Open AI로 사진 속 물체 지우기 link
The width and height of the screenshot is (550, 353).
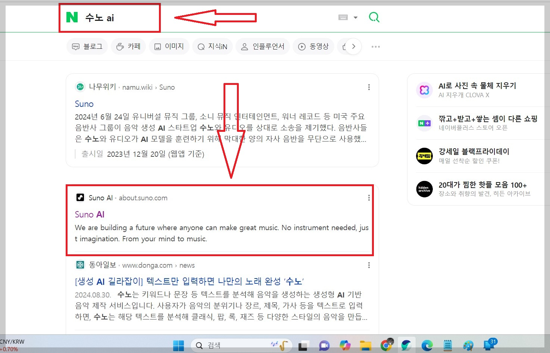pyautogui.click(x=477, y=86)
